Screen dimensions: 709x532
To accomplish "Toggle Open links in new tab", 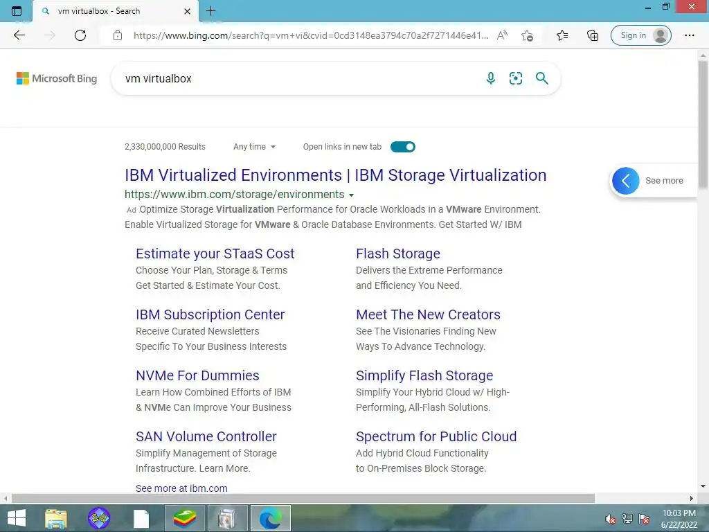I will (403, 147).
